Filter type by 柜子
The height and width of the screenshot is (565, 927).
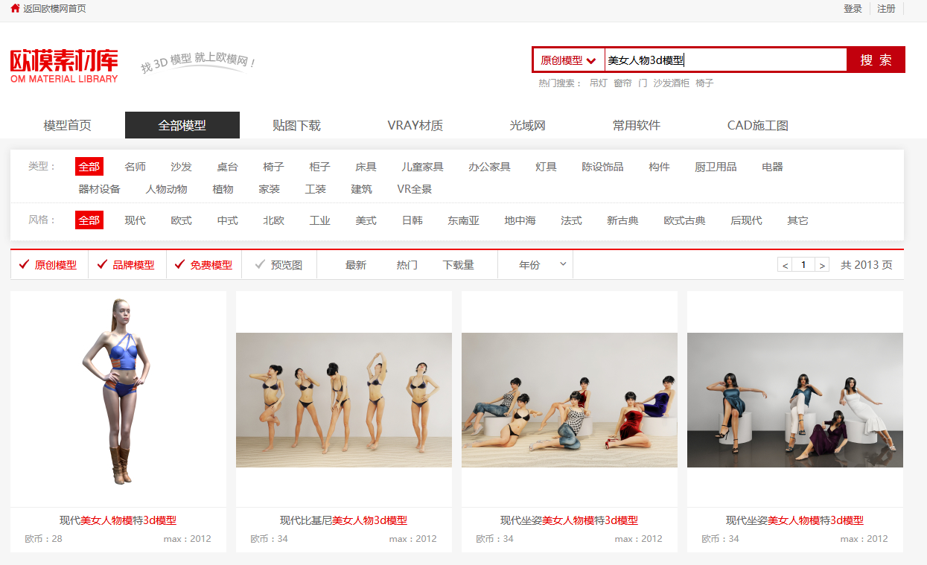pos(320,167)
